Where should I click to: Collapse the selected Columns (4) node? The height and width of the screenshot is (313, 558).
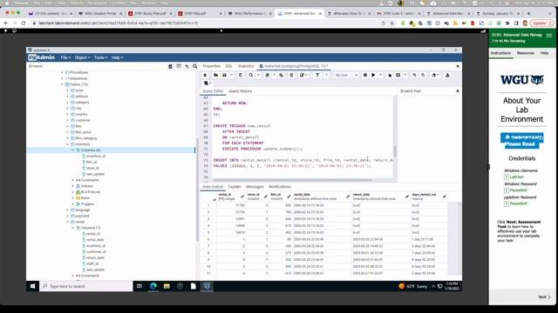click(73, 150)
